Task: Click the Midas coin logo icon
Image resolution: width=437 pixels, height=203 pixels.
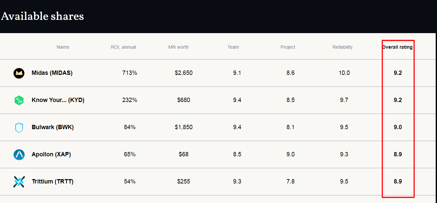Action: tap(19, 73)
